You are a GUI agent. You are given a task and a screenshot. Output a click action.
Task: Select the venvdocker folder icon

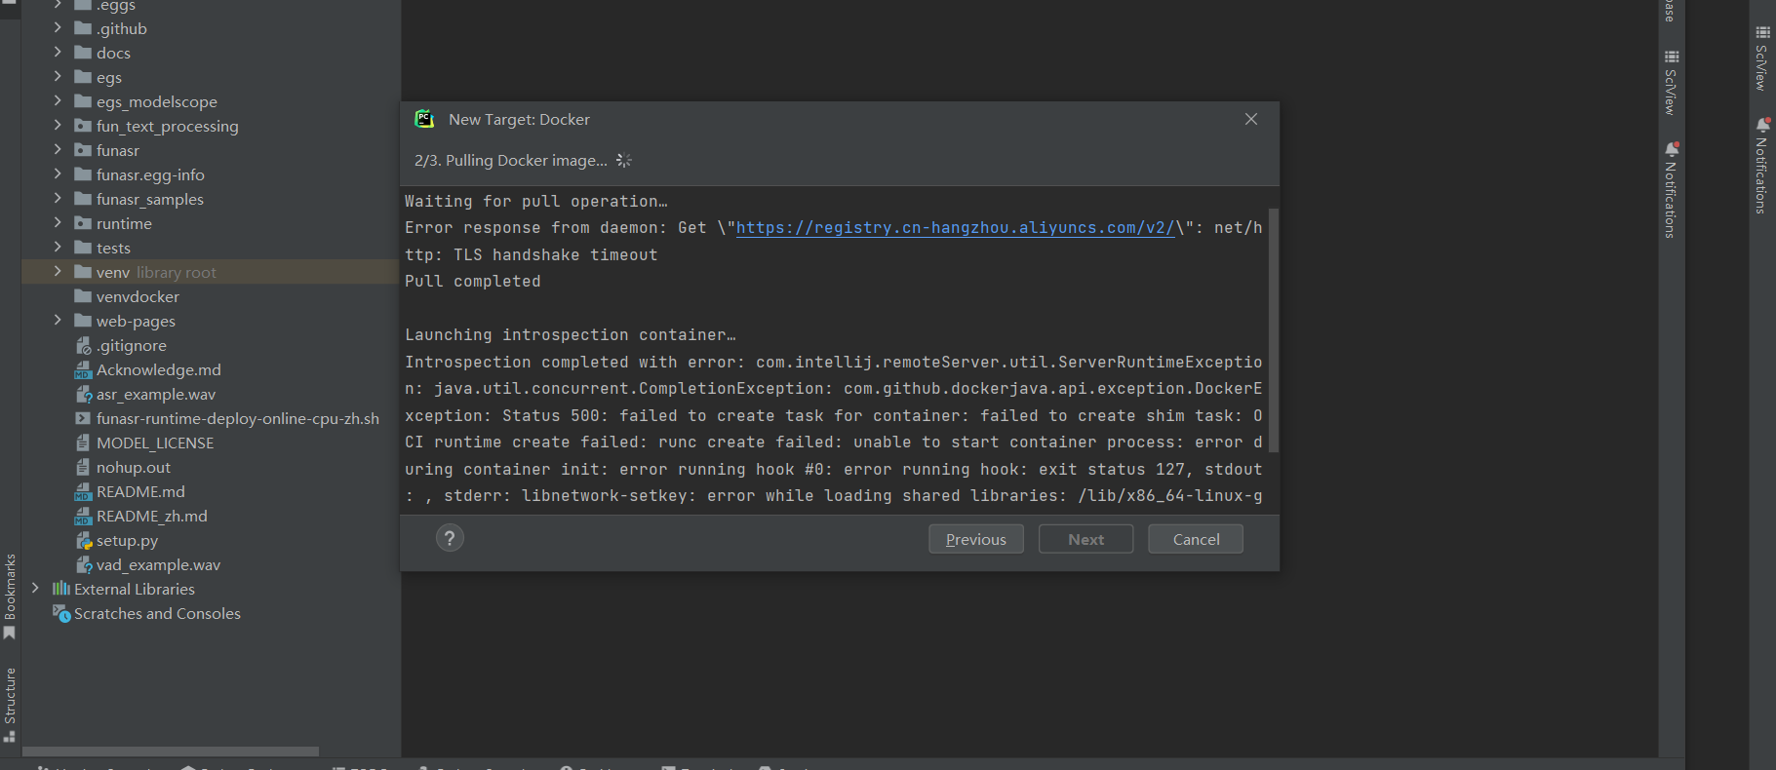83,296
